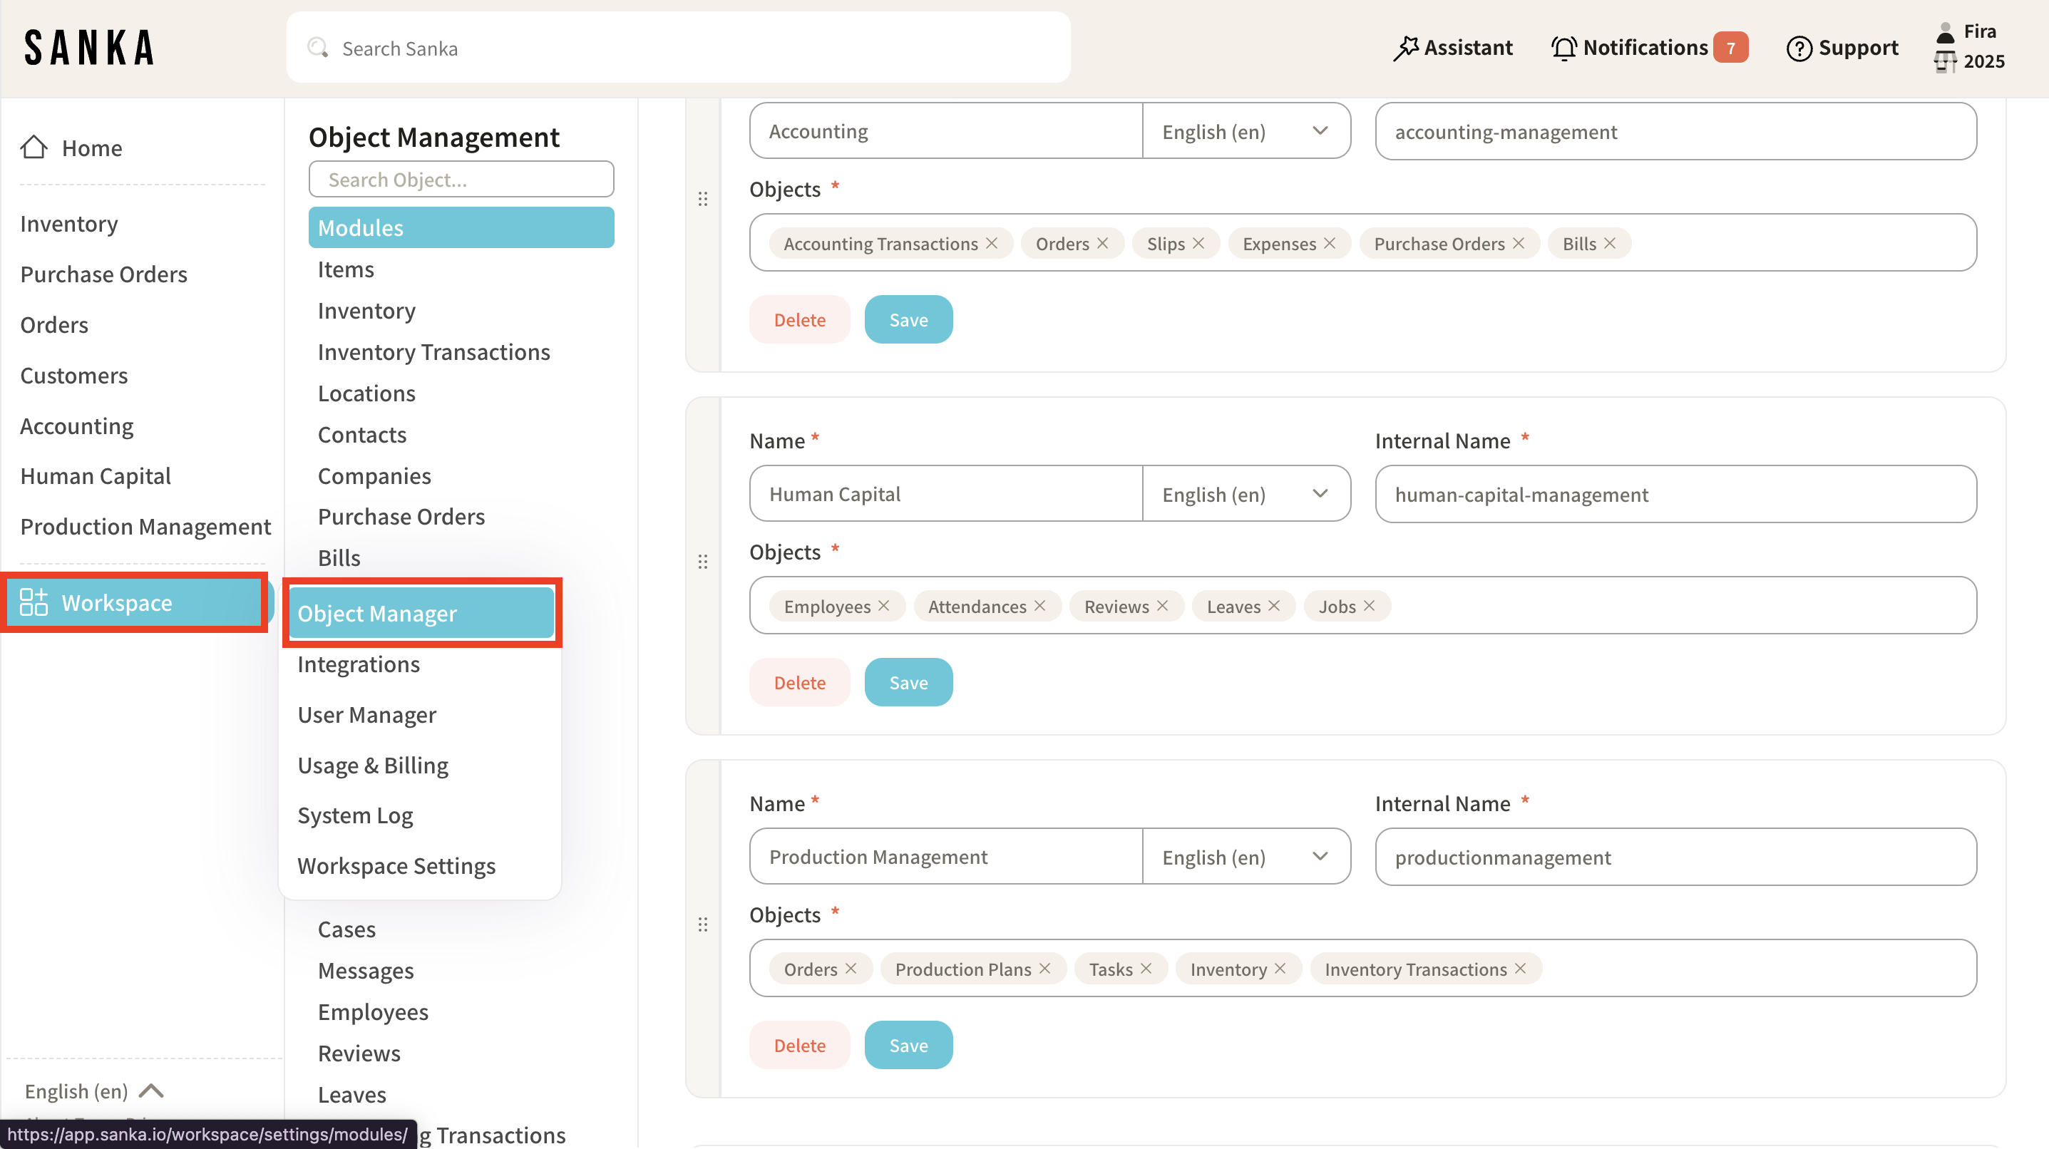Viewport: 2049px width, 1149px height.
Task: Open Support question mark icon
Action: pyautogui.click(x=1799, y=48)
